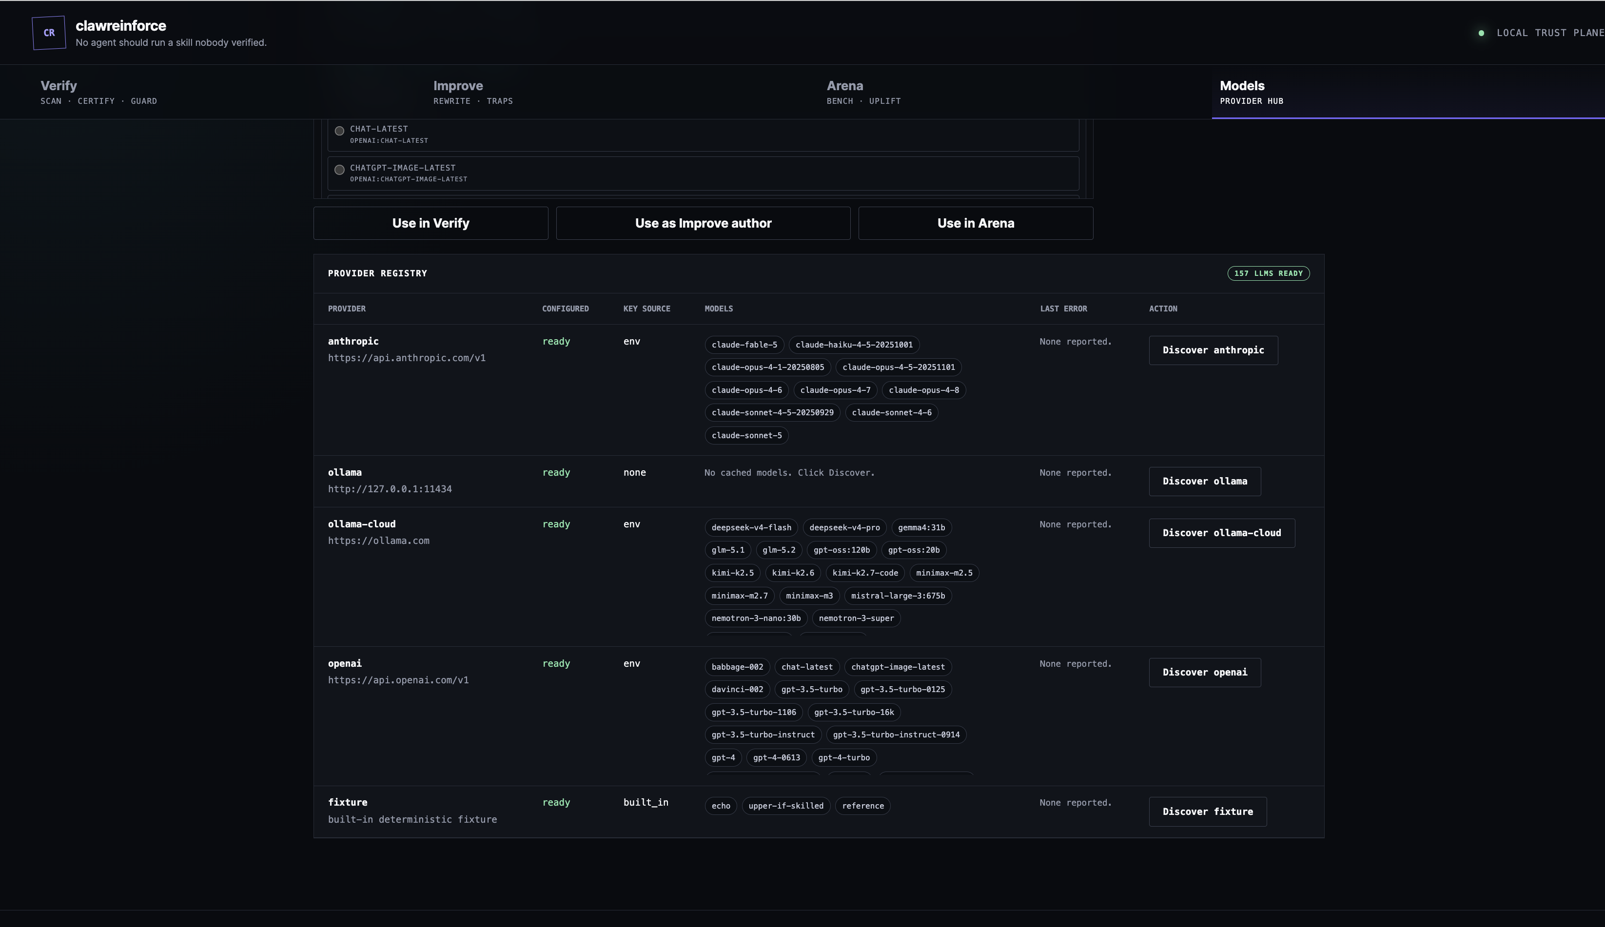The height and width of the screenshot is (927, 1605).
Task: Click the gemma4:31b chip
Action: pos(921,528)
